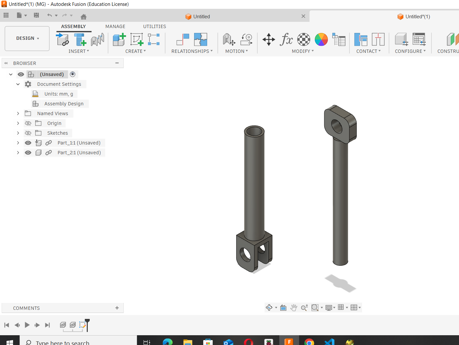Play the timeline
Viewport: 459px width, 345px height.
coord(27,325)
